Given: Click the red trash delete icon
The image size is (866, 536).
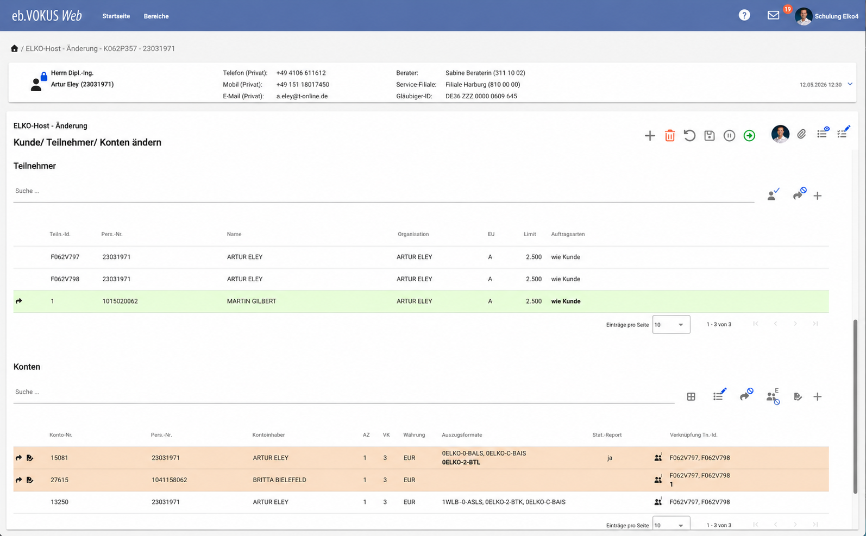Looking at the screenshot, I should pyautogui.click(x=669, y=135).
